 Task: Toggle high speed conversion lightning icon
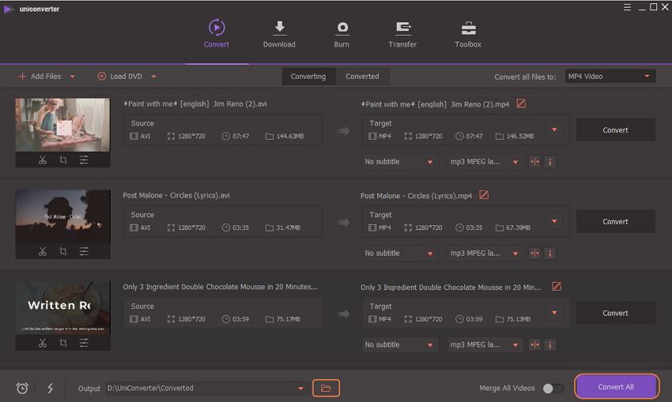(x=50, y=389)
